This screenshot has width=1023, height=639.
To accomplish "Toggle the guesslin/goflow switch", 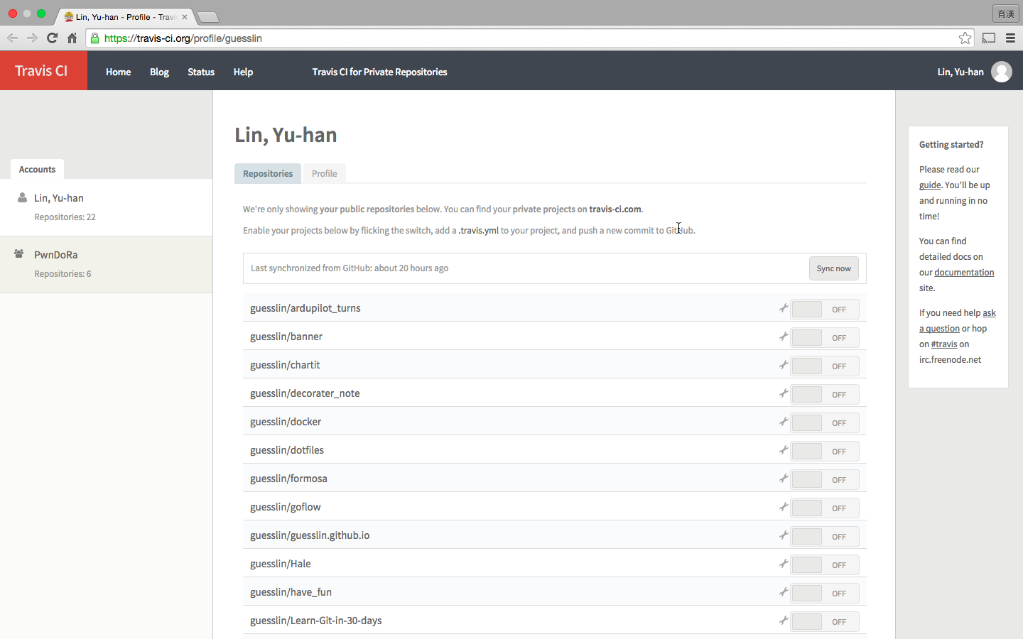I will pyautogui.click(x=825, y=508).
